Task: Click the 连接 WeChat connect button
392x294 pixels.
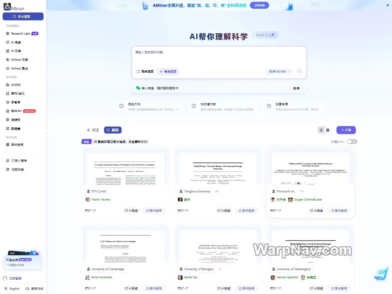Action: pos(296,88)
